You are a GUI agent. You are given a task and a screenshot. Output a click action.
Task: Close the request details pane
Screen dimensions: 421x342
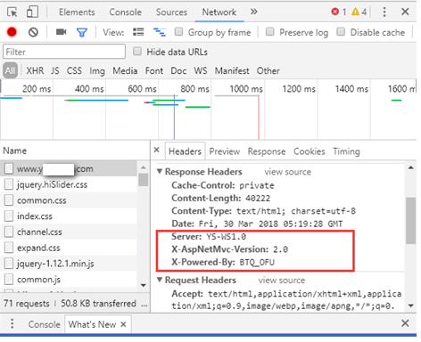157,151
